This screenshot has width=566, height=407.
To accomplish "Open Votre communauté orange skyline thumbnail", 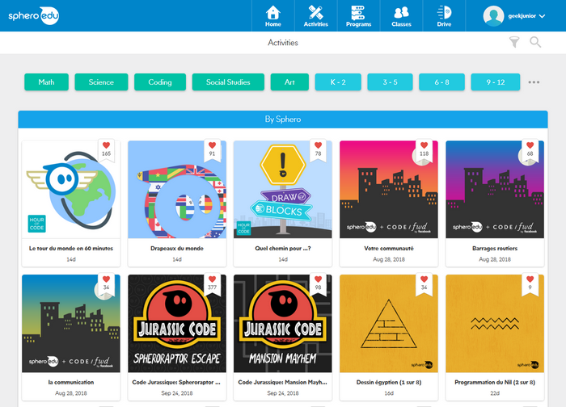I will click(x=389, y=190).
